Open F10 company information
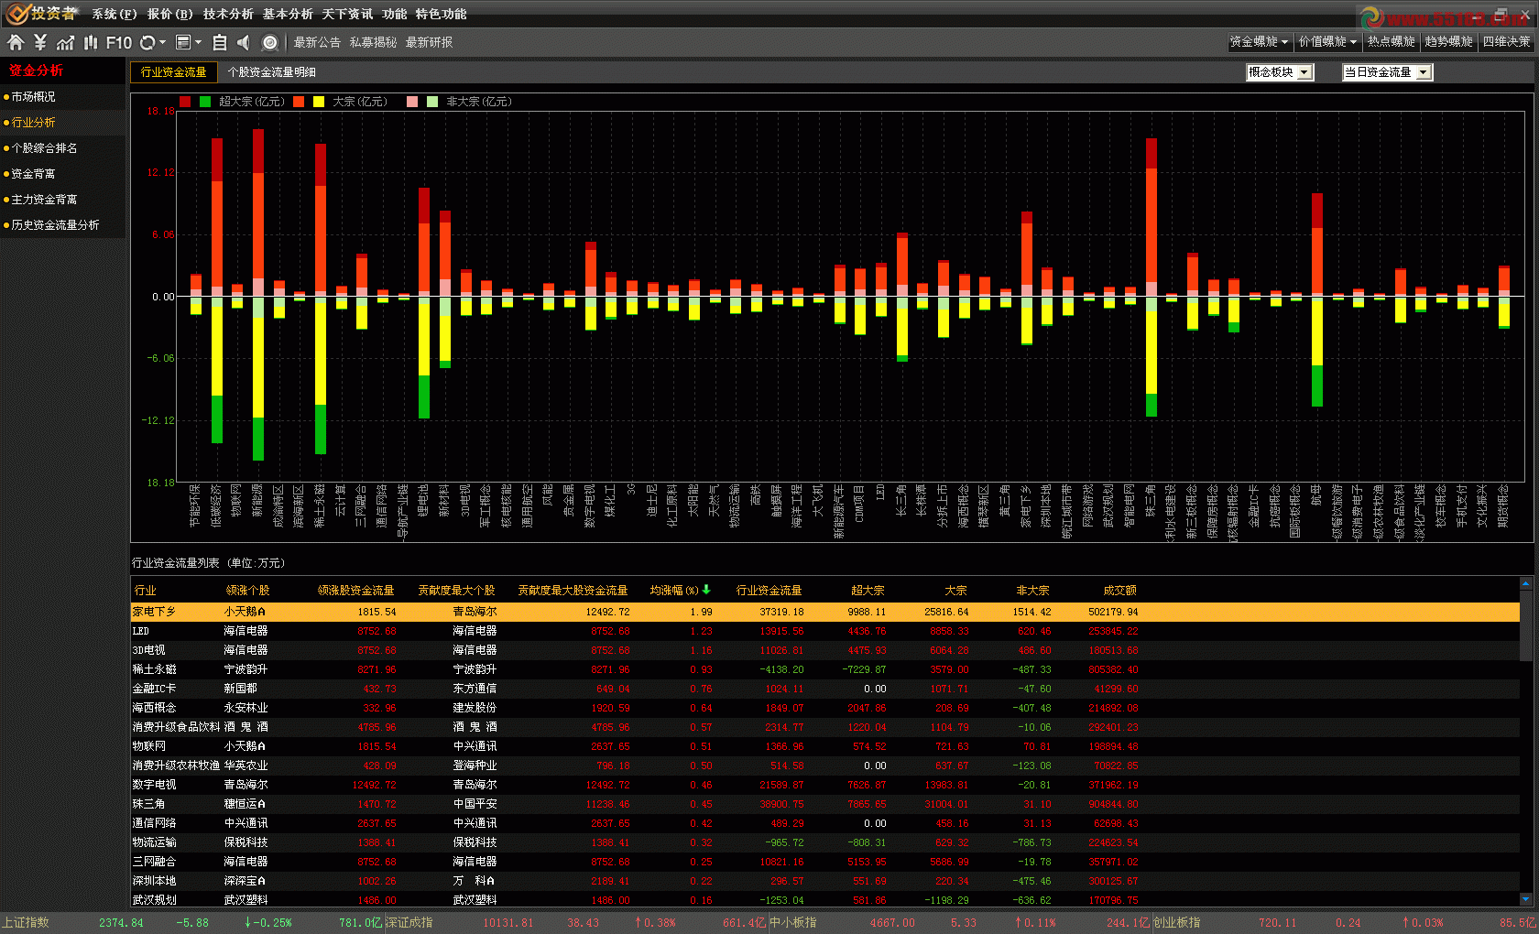The width and height of the screenshot is (1539, 934). pos(119,42)
